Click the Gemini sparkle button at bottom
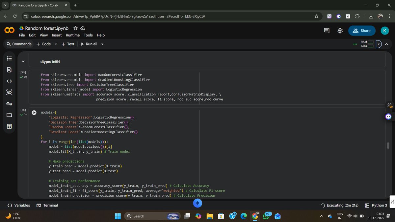This screenshot has height=222, width=395. click(x=197, y=203)
